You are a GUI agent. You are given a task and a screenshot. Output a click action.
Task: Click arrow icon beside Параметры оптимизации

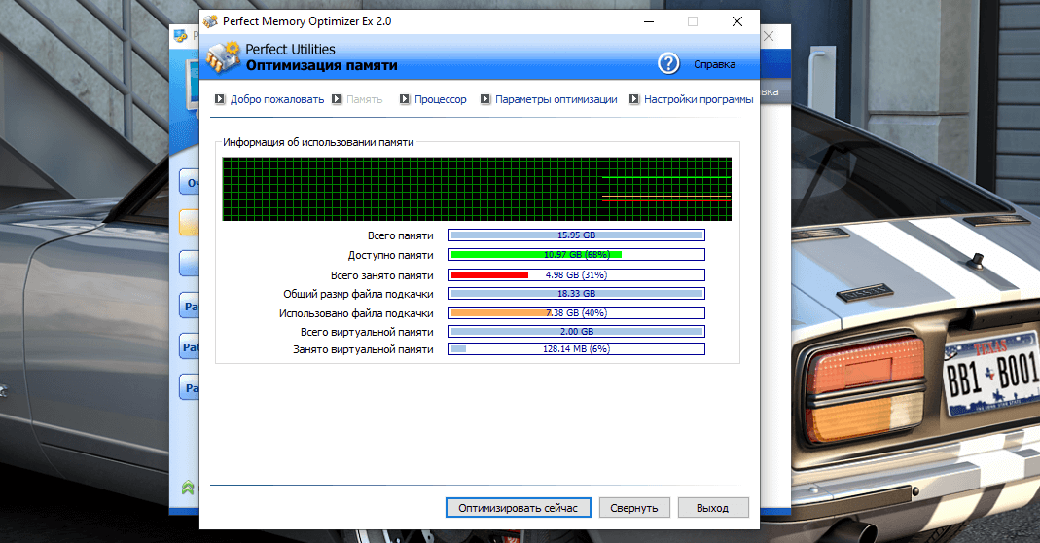(x=485, y=99)
